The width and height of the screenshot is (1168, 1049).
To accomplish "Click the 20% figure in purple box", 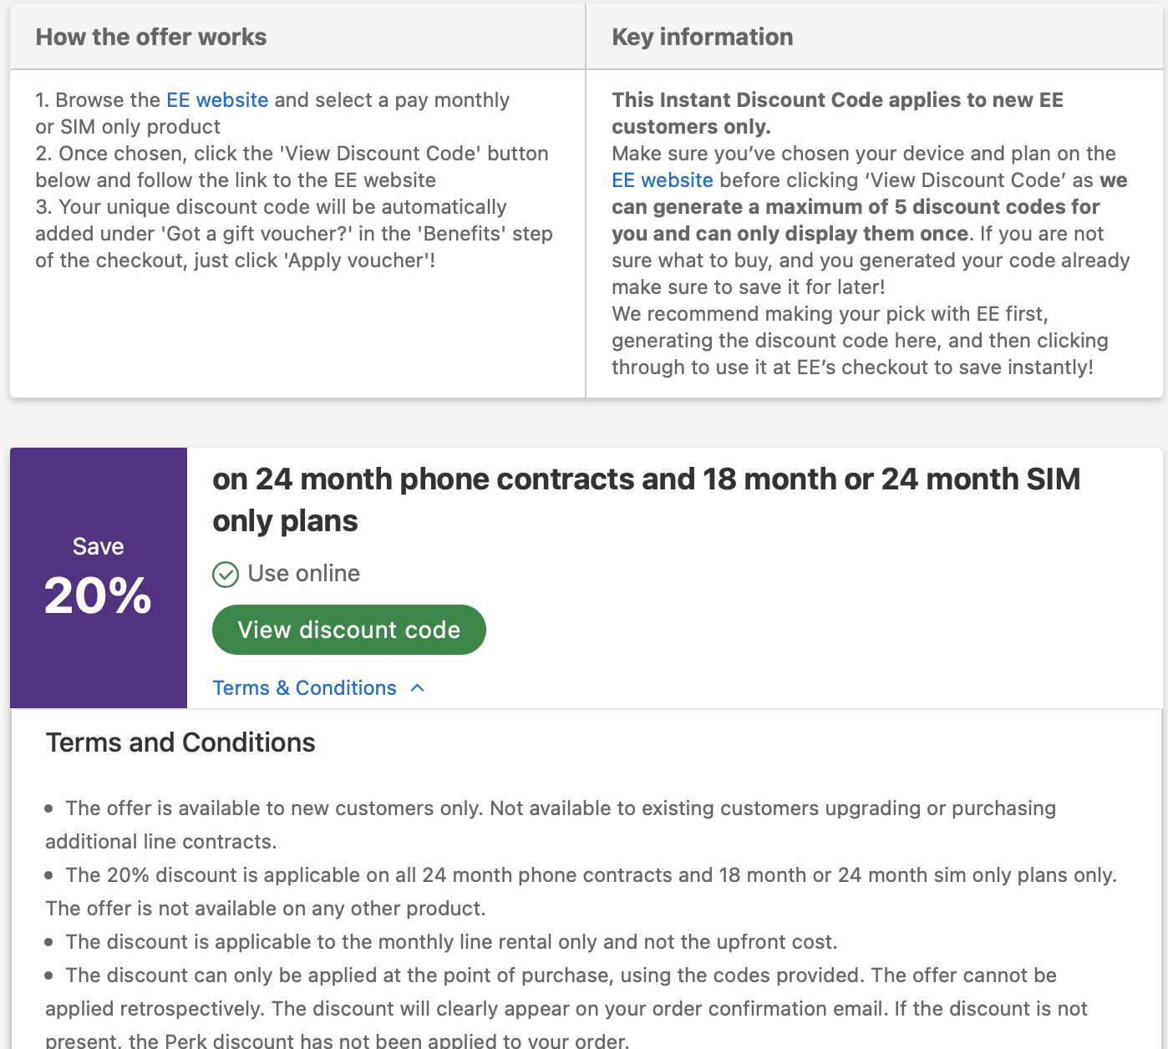I will (98, 596).
